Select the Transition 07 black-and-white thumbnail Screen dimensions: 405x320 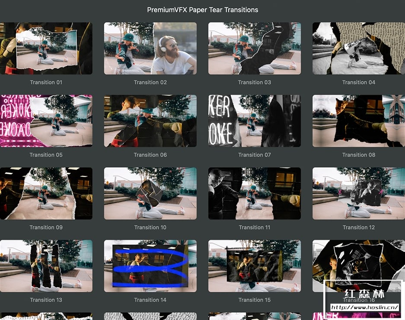click(255, 121)
